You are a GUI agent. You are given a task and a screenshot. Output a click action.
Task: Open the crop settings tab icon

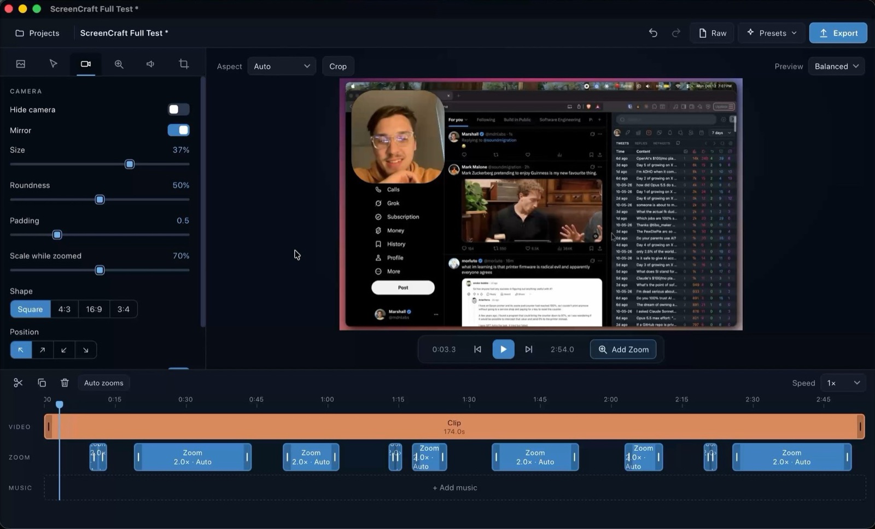click(x=184, y=64)
